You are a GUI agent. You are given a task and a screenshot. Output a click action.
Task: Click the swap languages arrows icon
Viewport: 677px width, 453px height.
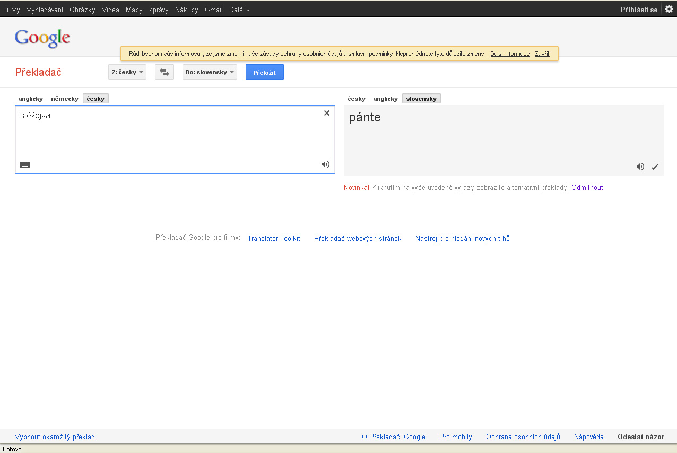pos(164,72)
